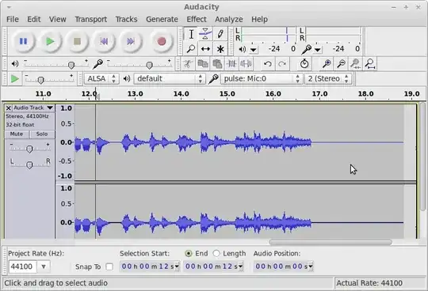Image resolution: width=428 pixels, height=291 pixels.
Task: Click the Silence audio icon
Action: click(x=246, y=64)
